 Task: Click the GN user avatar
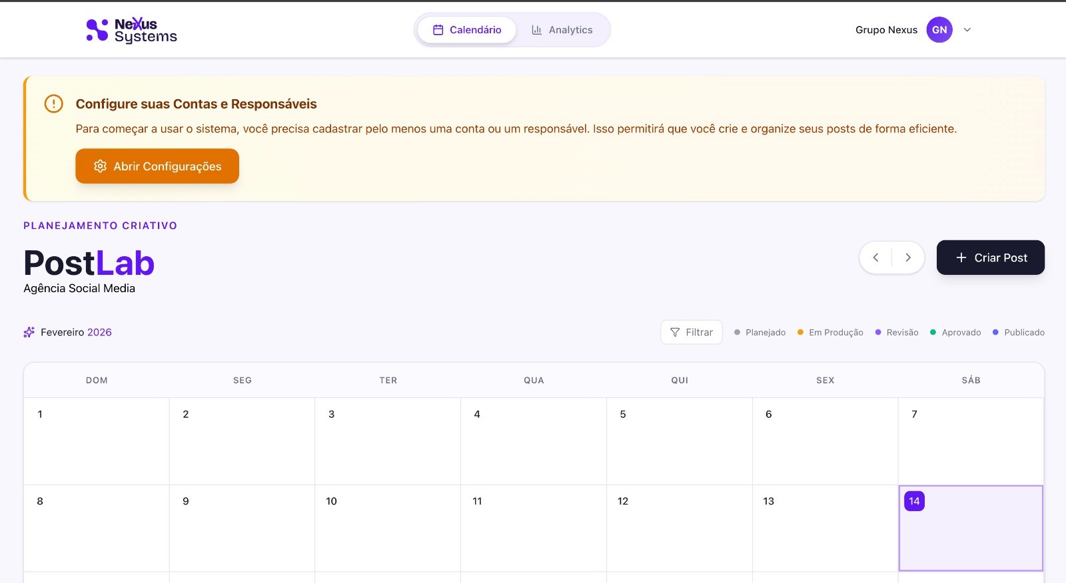pyautogui.click(x=939, y=30)
